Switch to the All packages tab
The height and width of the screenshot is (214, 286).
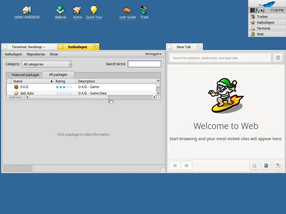pyautogui.click(x=58, y=74)
